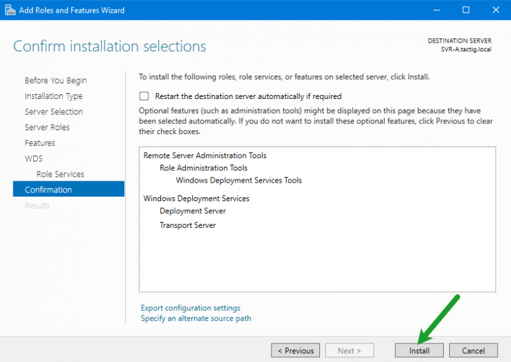
Task: Click Export configuration settings link
Action: (191, 308)
